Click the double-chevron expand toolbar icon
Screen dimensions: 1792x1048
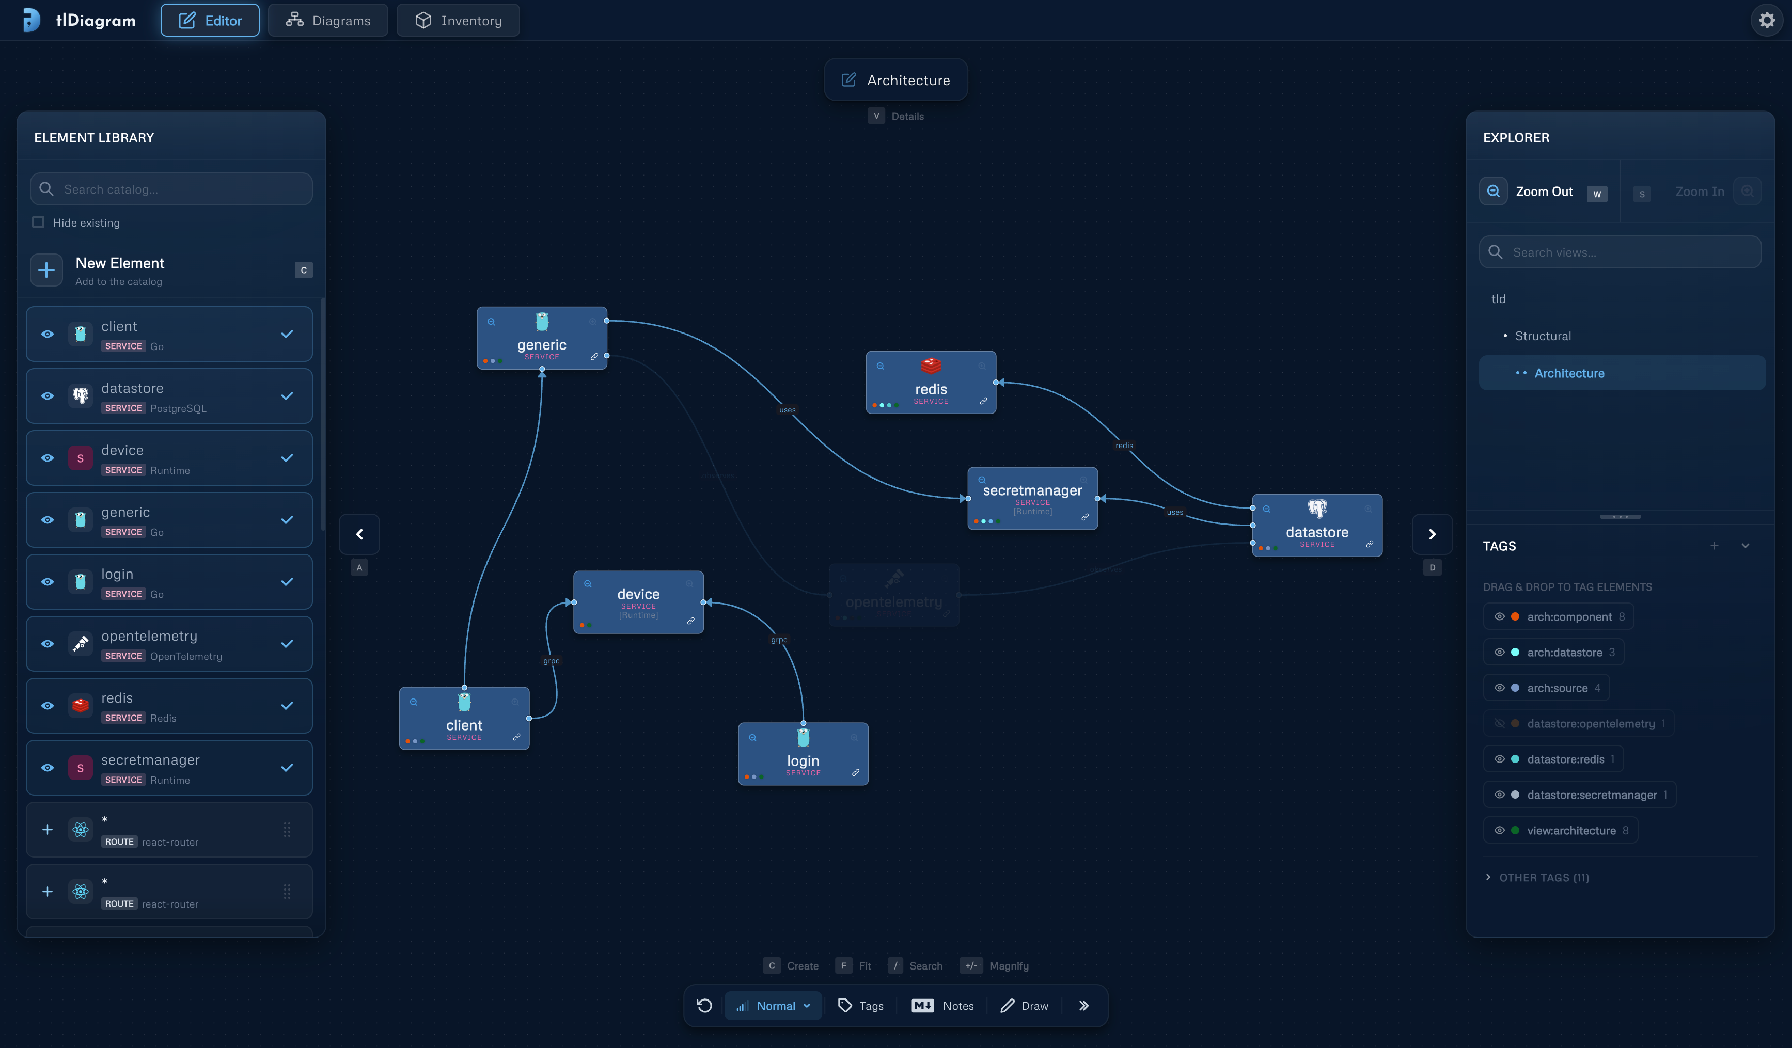1083,1005
